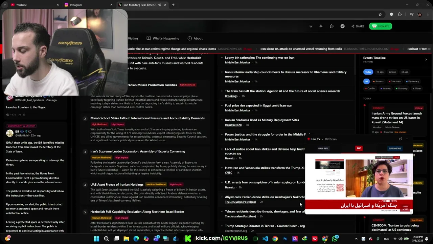Filter events by Economy
433x244 pixels.
[x=401, y=88]
